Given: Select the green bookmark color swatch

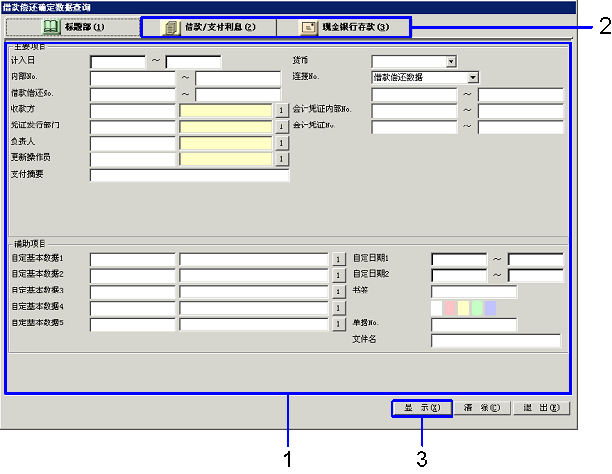Looking at the screenshot, I should tap(478, 308).
